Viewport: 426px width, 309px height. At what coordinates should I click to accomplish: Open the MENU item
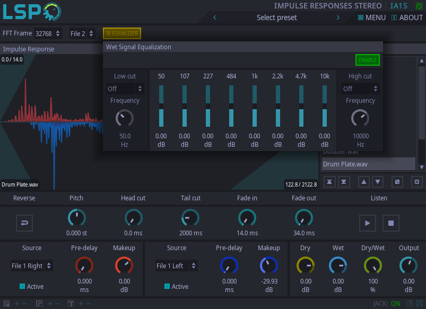pyautogui.click(x=372, y=17)
